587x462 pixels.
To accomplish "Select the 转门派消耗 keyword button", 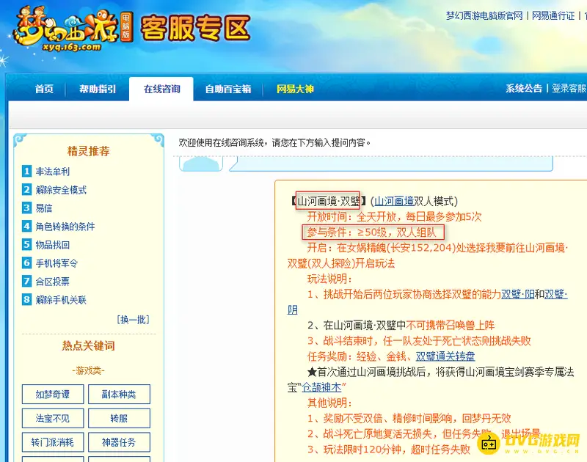I will pos(53,442).
